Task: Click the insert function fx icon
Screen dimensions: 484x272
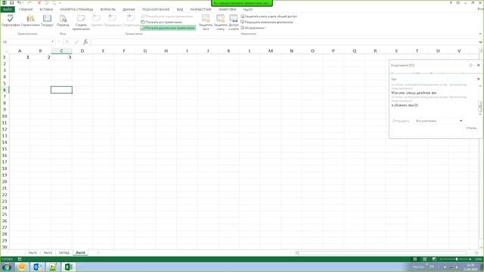Action: (85, 42)
